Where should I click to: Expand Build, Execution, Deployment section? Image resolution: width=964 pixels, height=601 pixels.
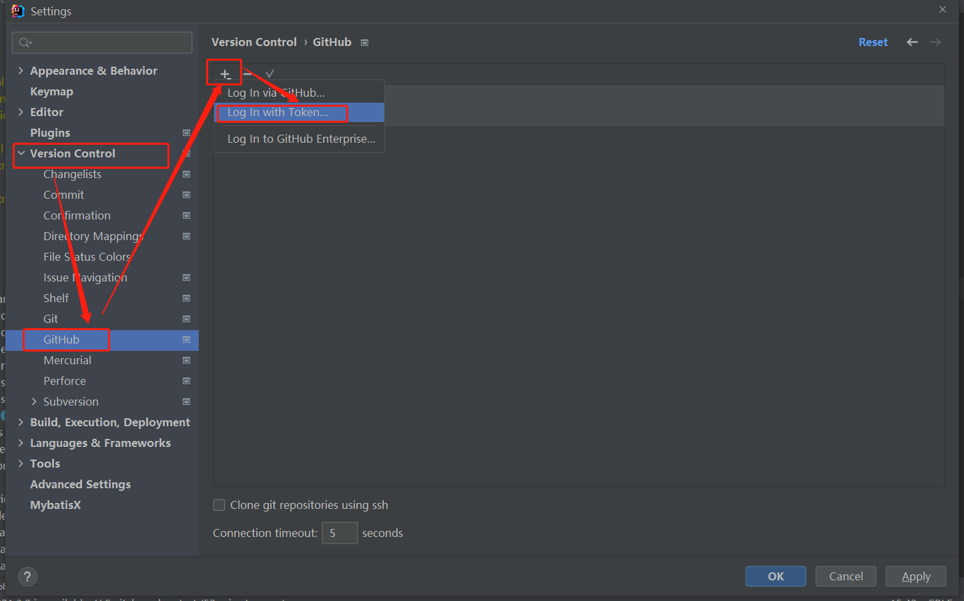point(21,422)
